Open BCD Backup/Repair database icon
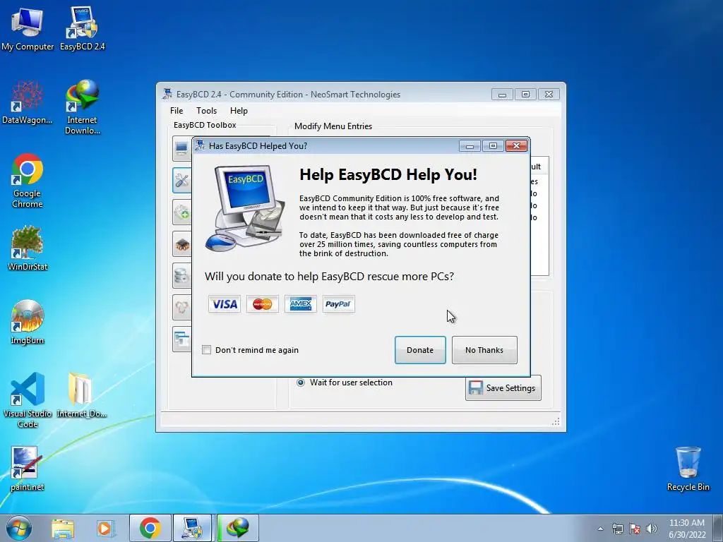This screenshot has height=542, width=723. pyautogui.click(x=181, y=276)
